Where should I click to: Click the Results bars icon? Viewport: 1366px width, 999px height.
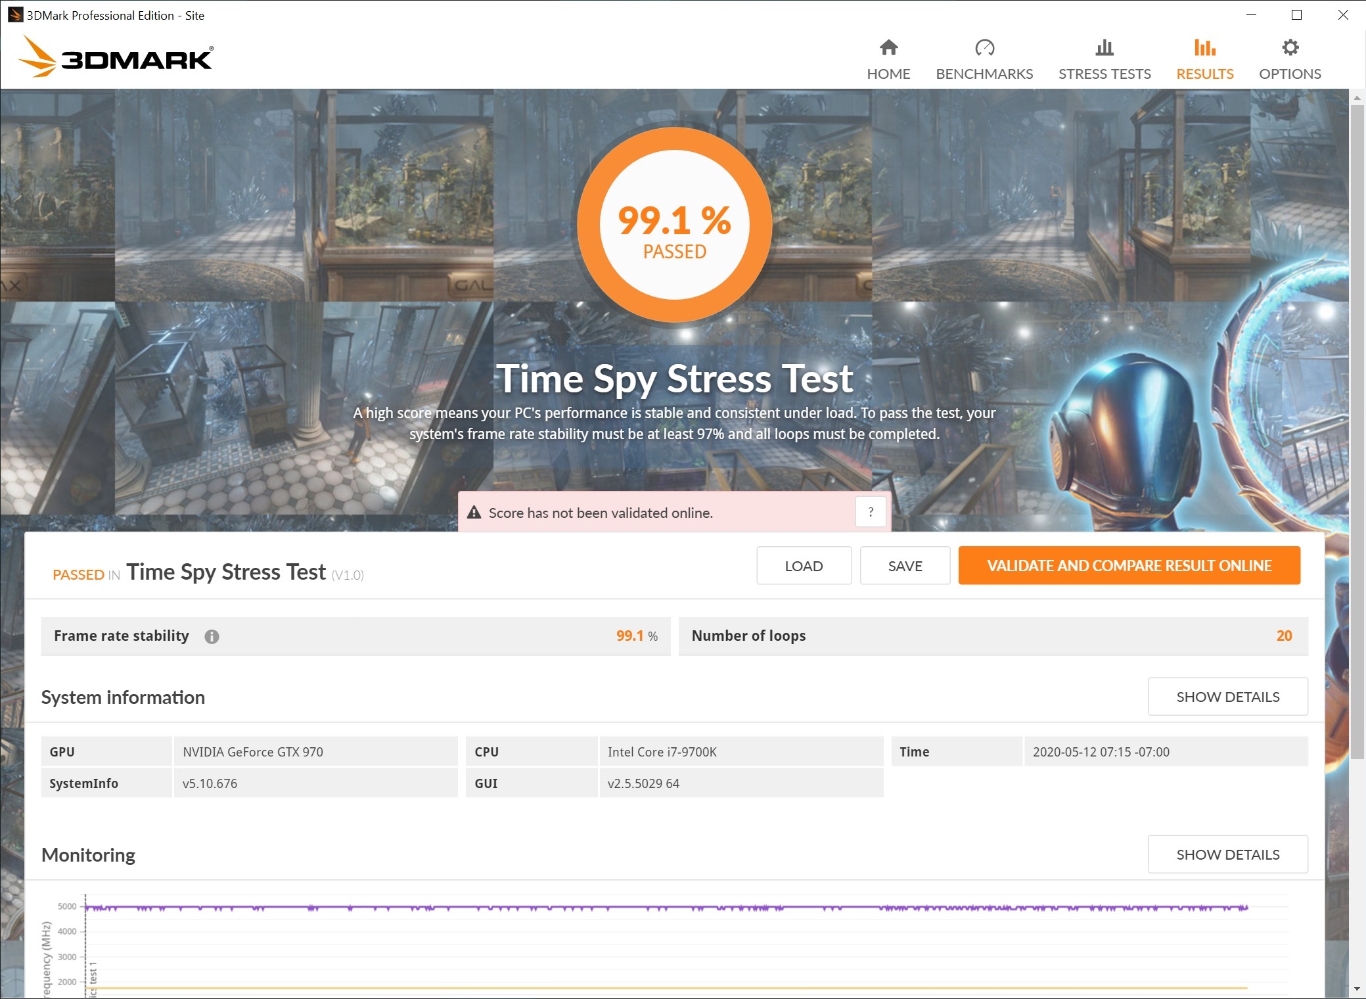[x=1204, y=47]
